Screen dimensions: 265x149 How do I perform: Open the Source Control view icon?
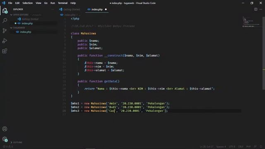5,31
